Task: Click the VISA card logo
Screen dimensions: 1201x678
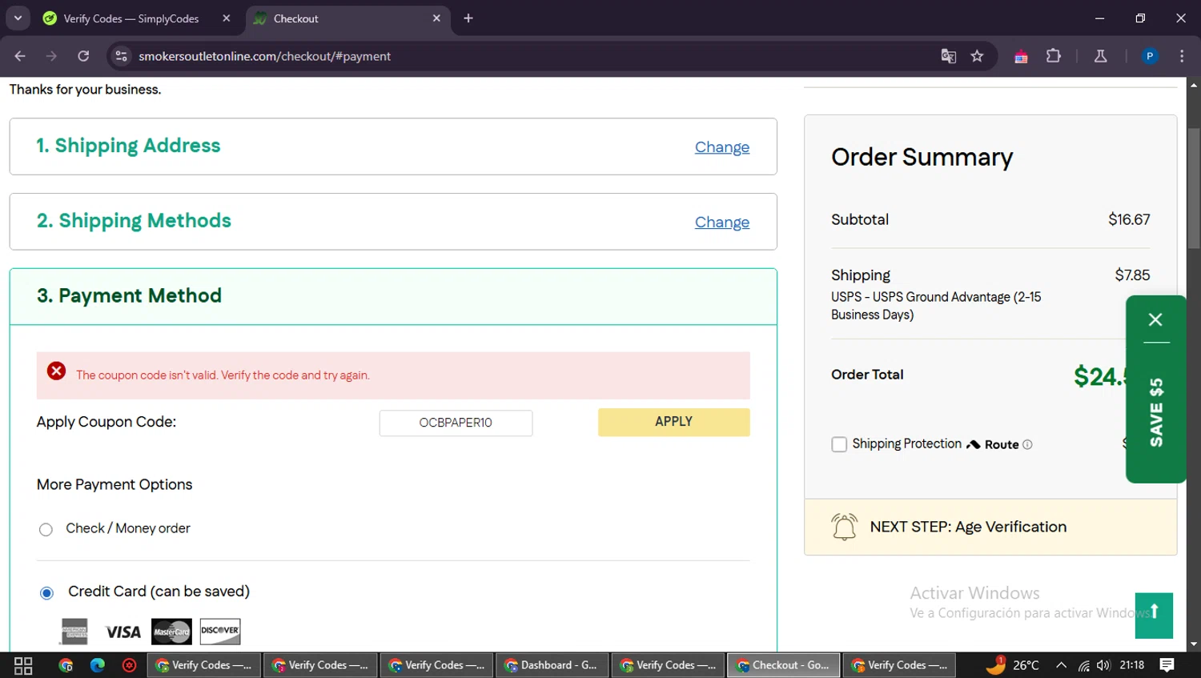Action: click(123, 632)
